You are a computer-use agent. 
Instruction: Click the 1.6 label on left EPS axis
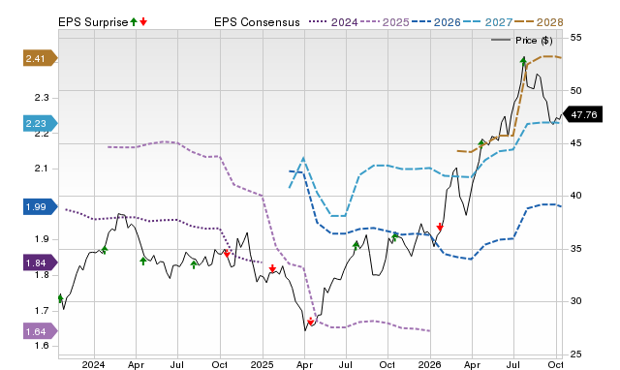point(42,346)
